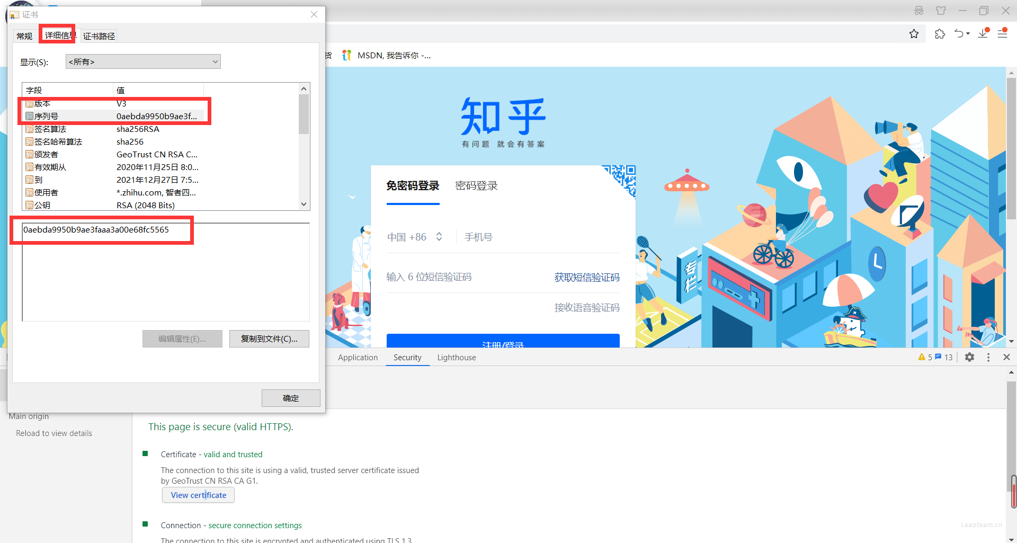Image resolution: width=1017 pixels, height=543 pixels.
Task: Switch to the 常规 tab
Action: pos(24,36)
